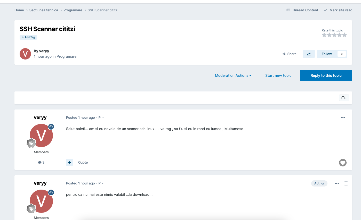
Task: Expand the Moderation Actions dropdown
Action: [x=233, y=75]
